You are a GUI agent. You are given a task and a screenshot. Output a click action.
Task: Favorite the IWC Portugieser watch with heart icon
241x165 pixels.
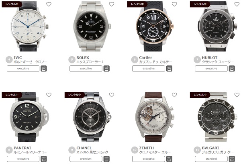[x=49, y=4]
